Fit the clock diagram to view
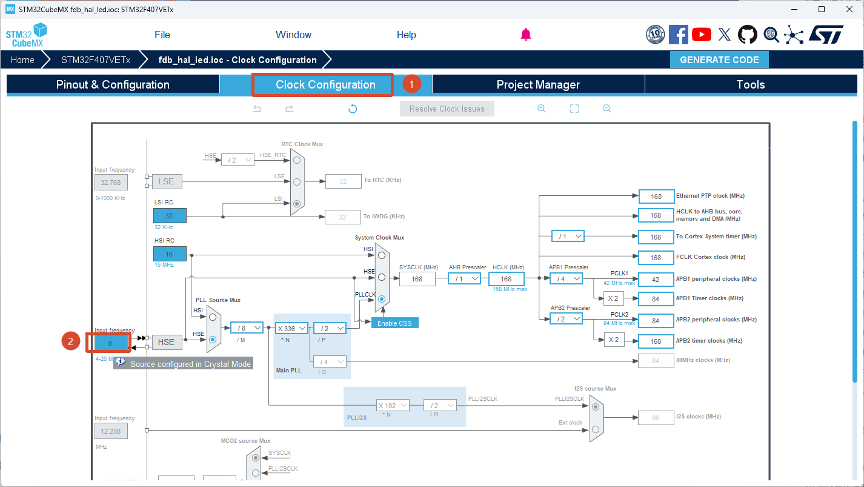Image resolution: width=864 pixels, height=487 pixels. click(574, 109)
